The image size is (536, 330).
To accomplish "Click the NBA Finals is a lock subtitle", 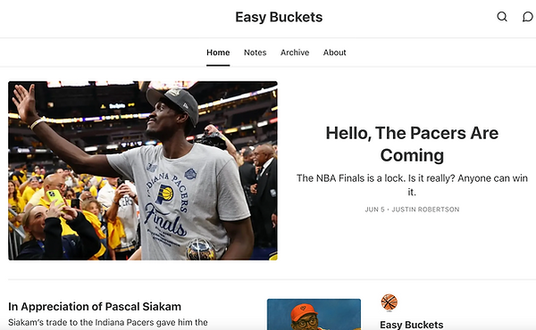I will pyautogui.click(x=412, y=185).
